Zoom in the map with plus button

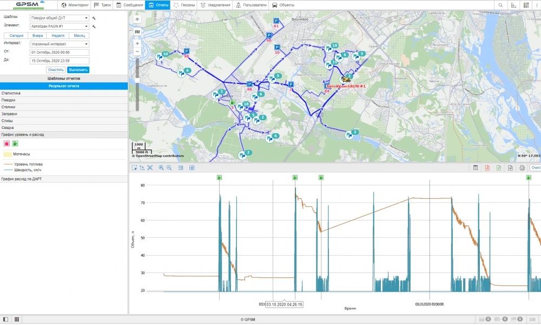pyautogui.click(x=137, y=43)
